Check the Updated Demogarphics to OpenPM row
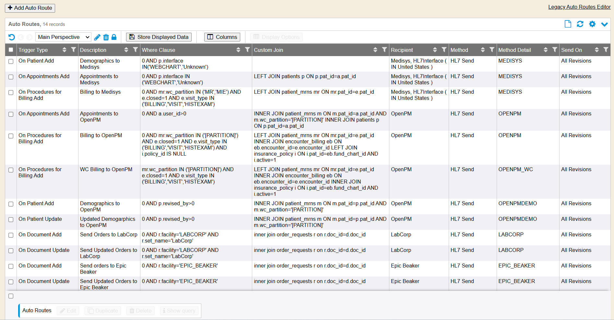614x320 pixels. point(11,219)
